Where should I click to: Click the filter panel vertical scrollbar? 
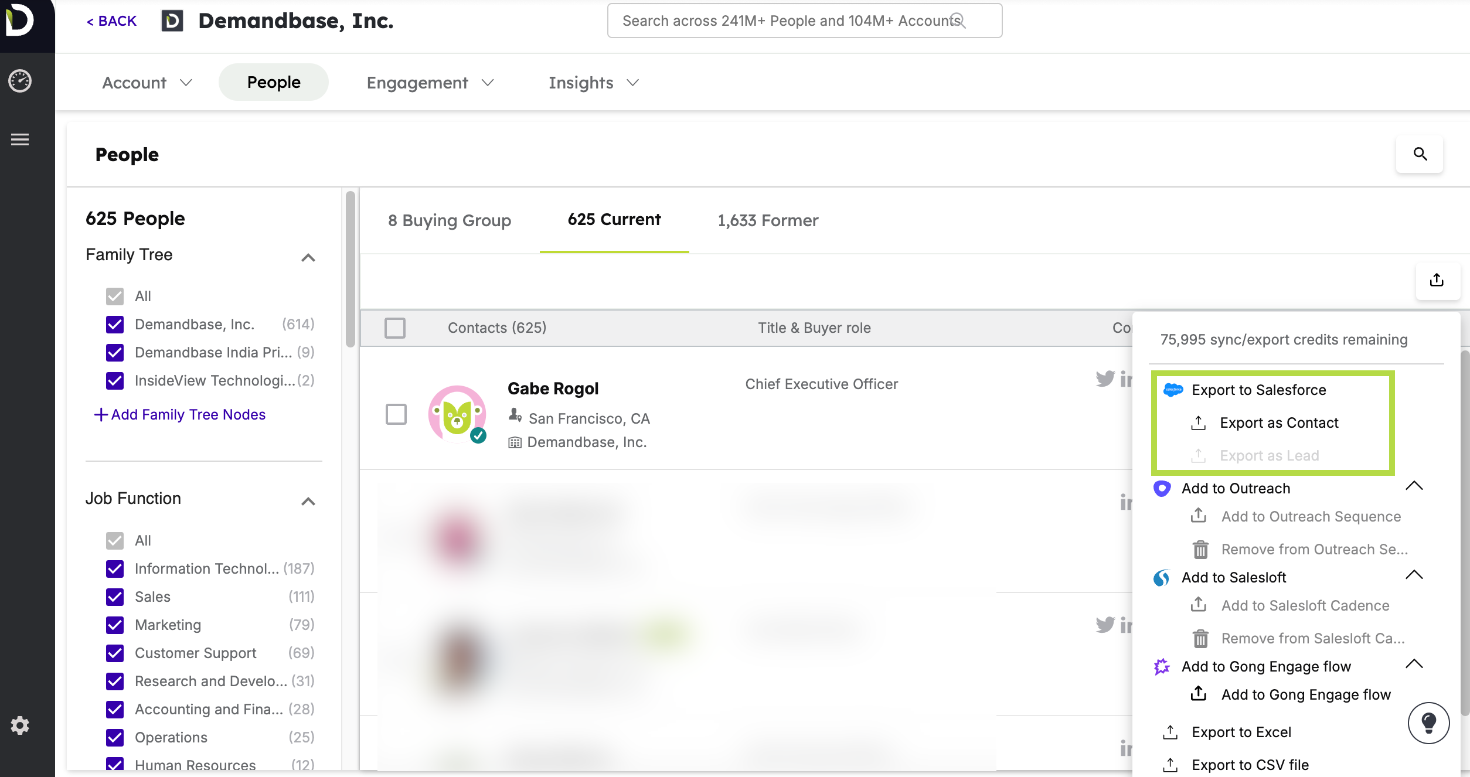point(351,270)
